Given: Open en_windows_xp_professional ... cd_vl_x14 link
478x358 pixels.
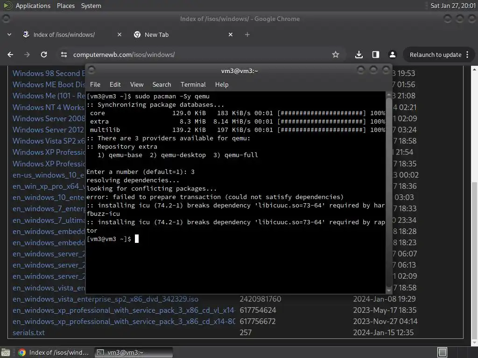Looking at the screenshot, I should [124, 310].
